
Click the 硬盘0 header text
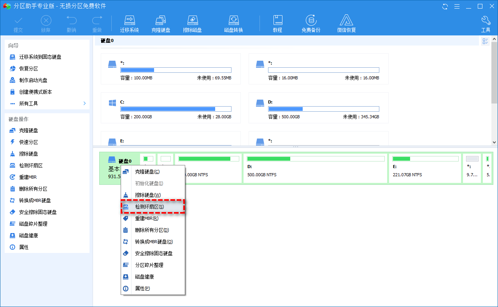[107, 40]
